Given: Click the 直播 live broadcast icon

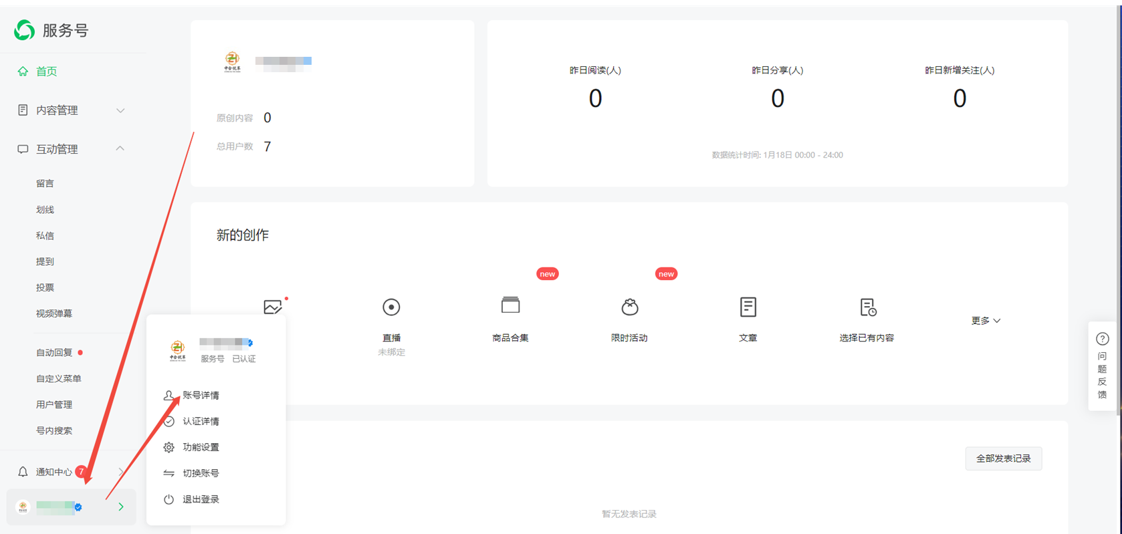Looking at the screenshot, I should pos(391,307).
